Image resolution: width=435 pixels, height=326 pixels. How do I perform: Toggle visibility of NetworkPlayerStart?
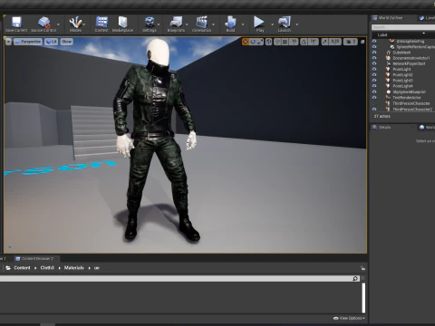tap(374, 63)
